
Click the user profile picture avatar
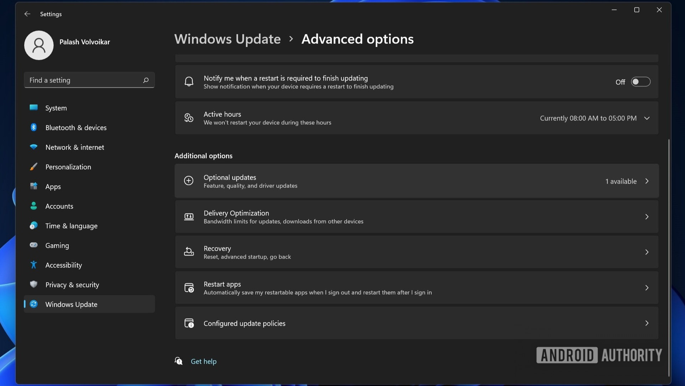point(39,45)
